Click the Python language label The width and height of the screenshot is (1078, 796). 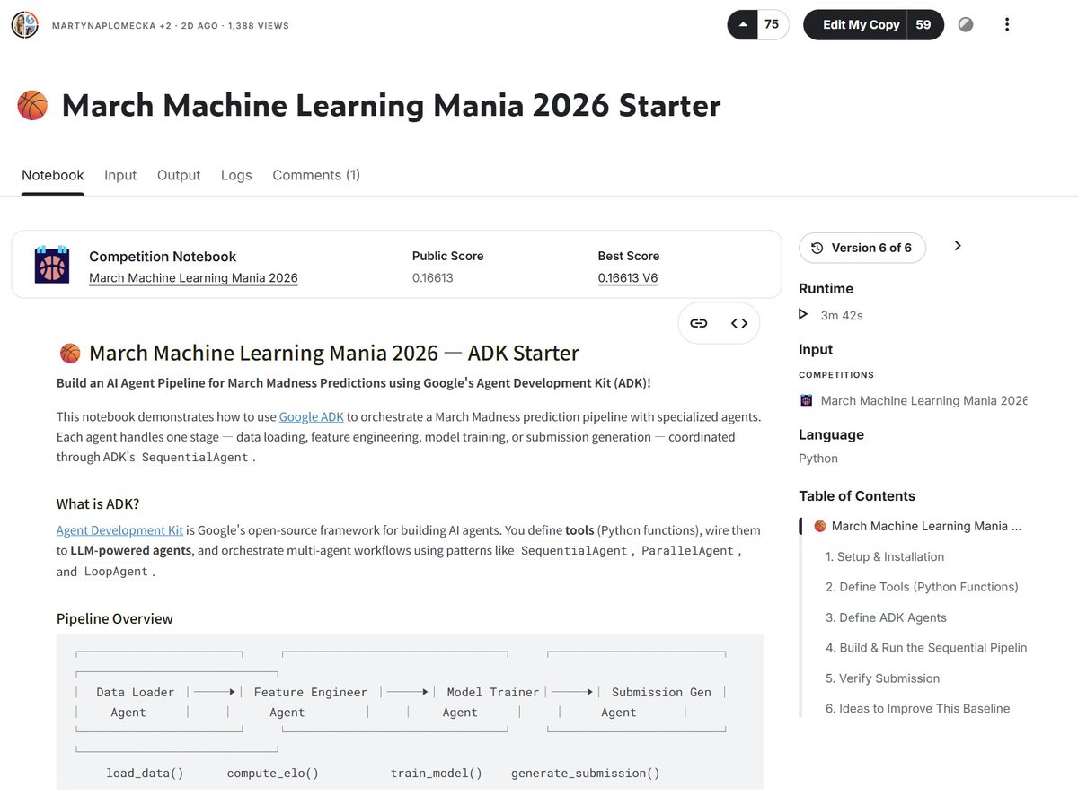coord(818,459)
